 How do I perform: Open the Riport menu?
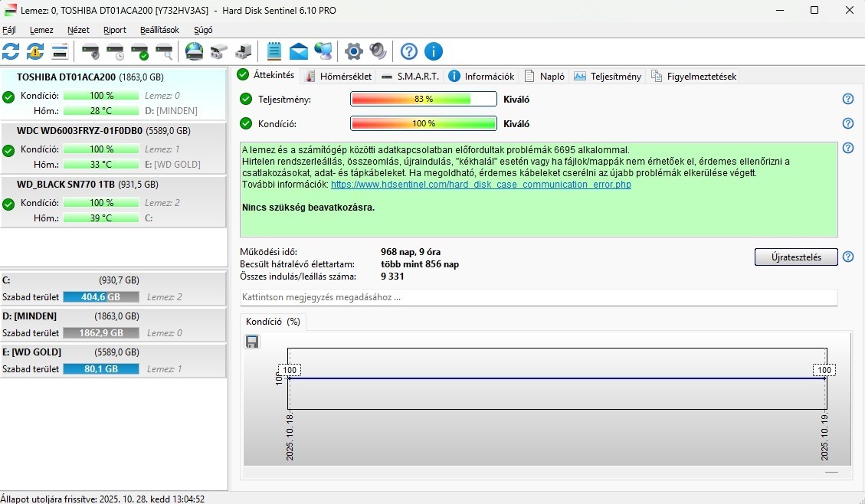coord(115,30)
